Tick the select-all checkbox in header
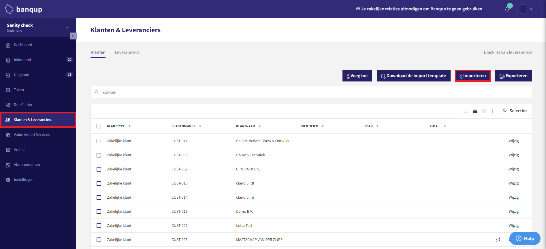 [99, 126]
